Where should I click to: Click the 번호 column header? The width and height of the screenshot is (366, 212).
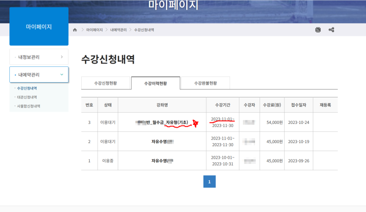[x=89, y=105]
